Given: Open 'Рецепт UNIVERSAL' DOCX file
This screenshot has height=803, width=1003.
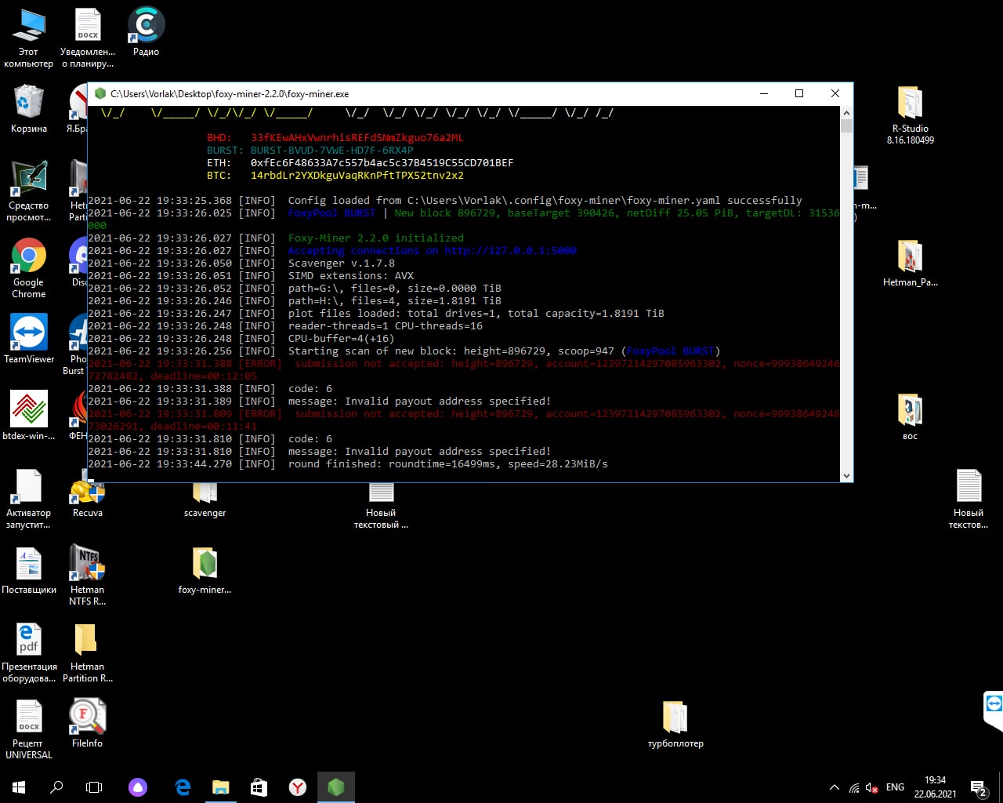Looking at the screenshot, I should [29, 729].
